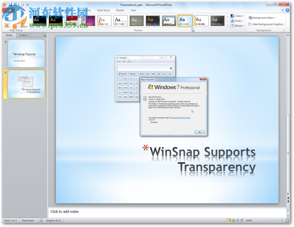Select slide 2 thumbnail in the pane
Image resolution: width=294 pixels, height=227 pixels.
[x=26, y=84]
